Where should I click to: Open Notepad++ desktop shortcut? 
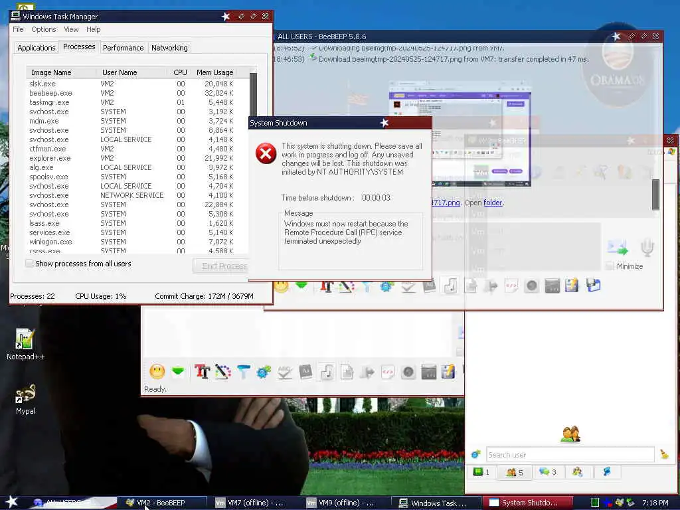pyautogui.click(x=25, y=344)
